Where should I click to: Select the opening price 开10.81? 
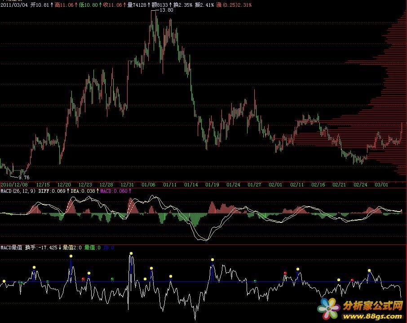coord(40,5)
